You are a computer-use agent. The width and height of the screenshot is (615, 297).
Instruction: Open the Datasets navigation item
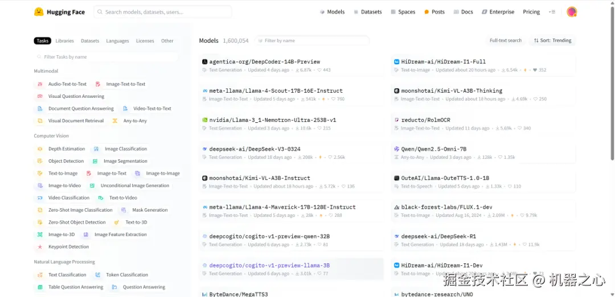[x=367, y=12]
